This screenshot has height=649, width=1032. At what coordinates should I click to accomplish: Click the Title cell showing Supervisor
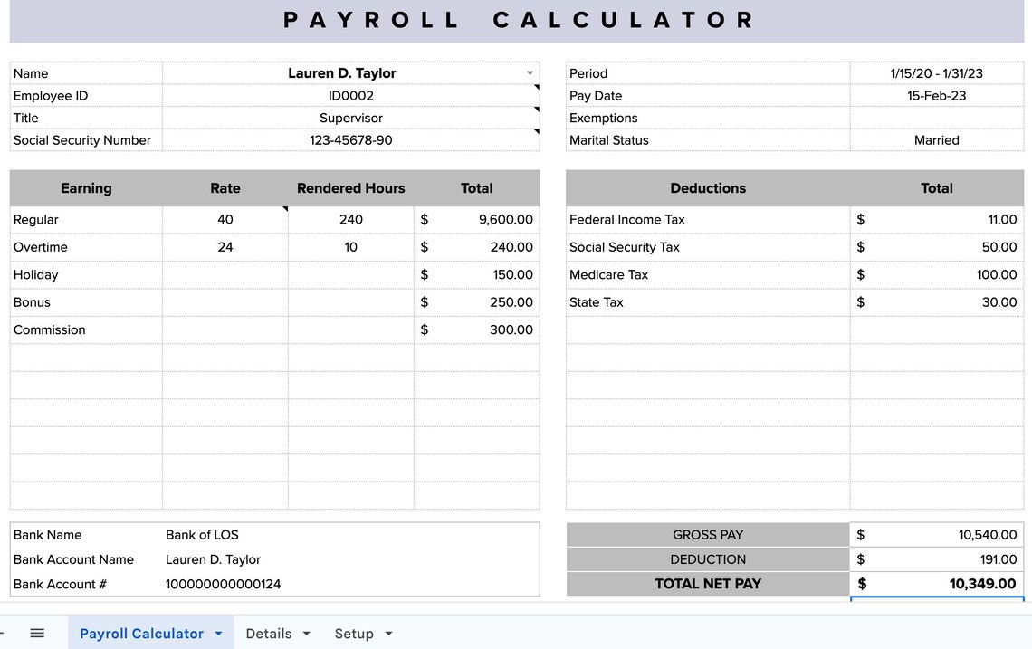[351, 118]
